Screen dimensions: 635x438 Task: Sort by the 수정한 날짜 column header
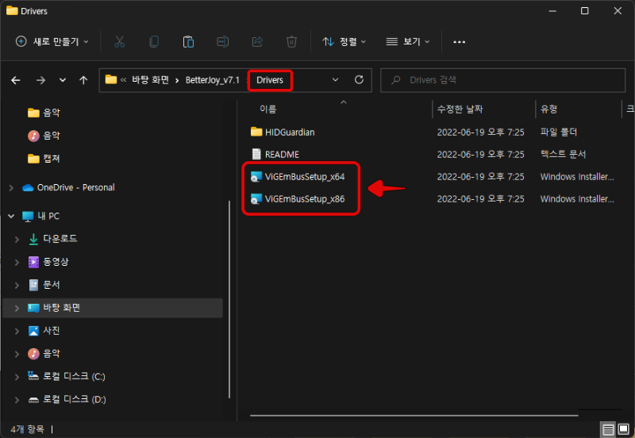pyautogui.click(x=460, y=109)
